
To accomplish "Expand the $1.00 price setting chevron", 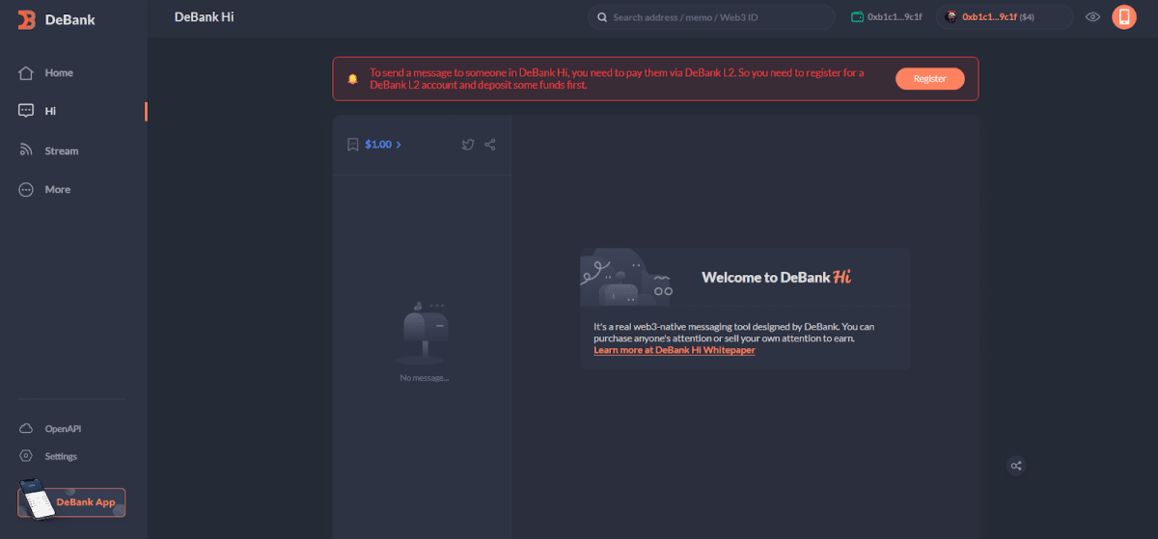I will [x=399, y=145].
